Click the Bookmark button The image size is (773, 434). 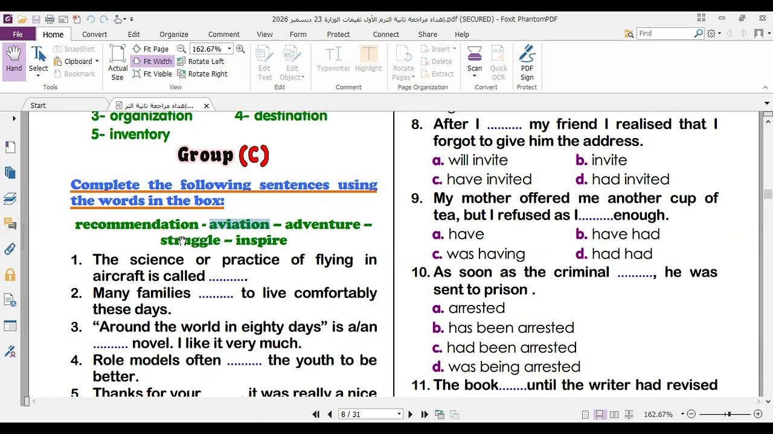[x=74, y=74]
